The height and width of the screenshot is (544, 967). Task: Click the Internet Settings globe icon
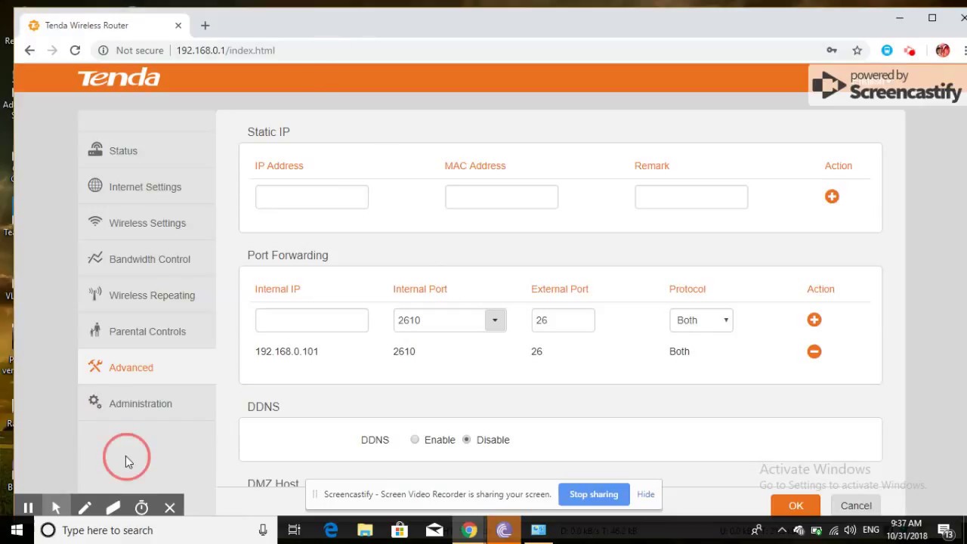95,185
